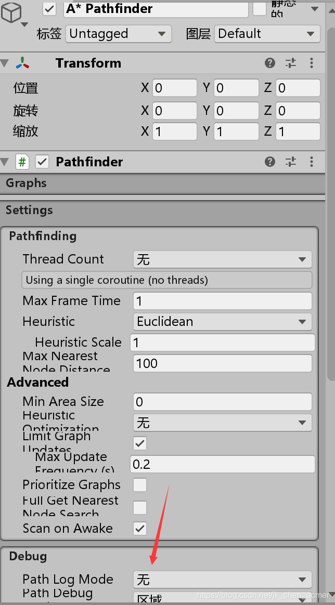
Task: Open the Default layer dropdown
Action: [267, 33]
